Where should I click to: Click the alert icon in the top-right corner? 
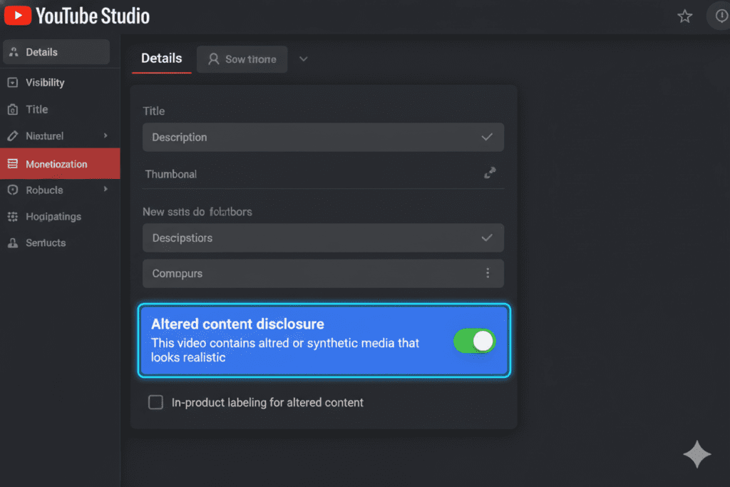click(x=720, y=16)
